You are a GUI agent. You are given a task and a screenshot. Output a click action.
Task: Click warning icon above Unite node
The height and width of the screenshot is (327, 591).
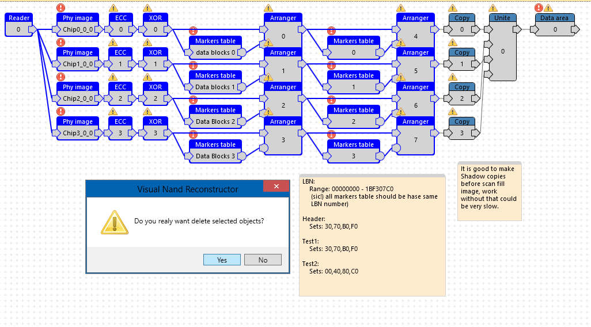(x=493, y=8)
